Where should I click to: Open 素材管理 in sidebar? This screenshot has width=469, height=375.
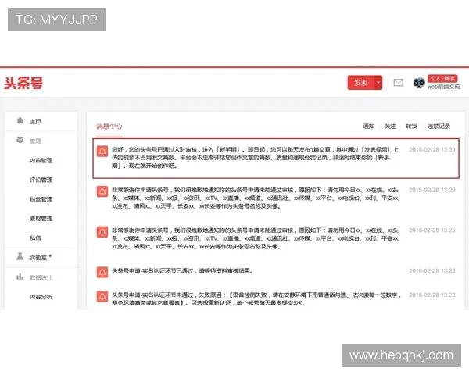pyautogui.click(x=41, y=219)
